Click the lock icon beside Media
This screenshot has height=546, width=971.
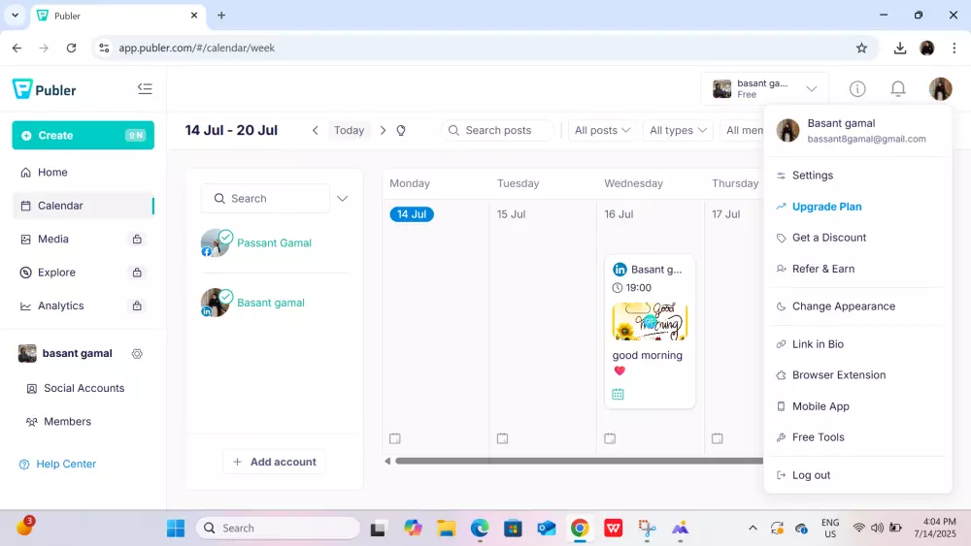(x=137, y=240)
